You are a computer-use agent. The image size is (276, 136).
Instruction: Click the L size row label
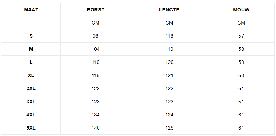[x=31, y=62]
